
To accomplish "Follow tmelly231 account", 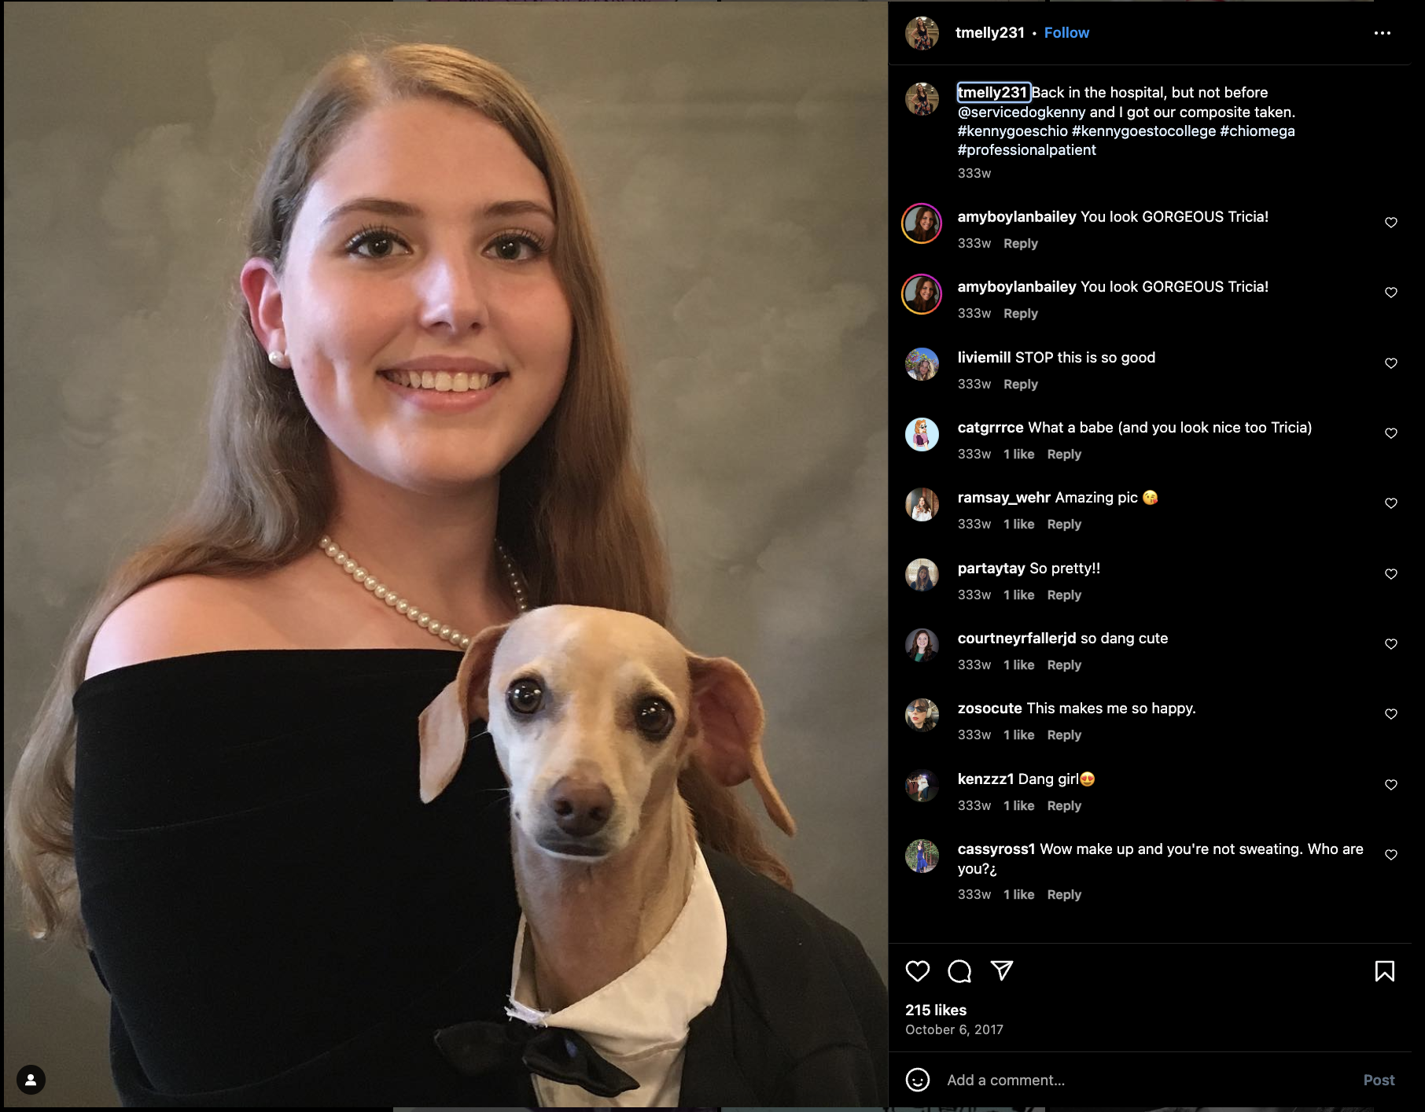I will coord(1066,32).
